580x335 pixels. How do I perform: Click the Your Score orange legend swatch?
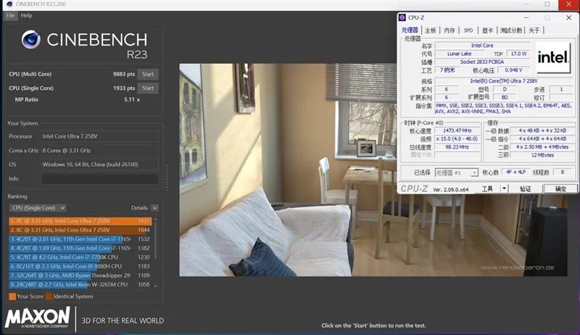pos(12,297)
